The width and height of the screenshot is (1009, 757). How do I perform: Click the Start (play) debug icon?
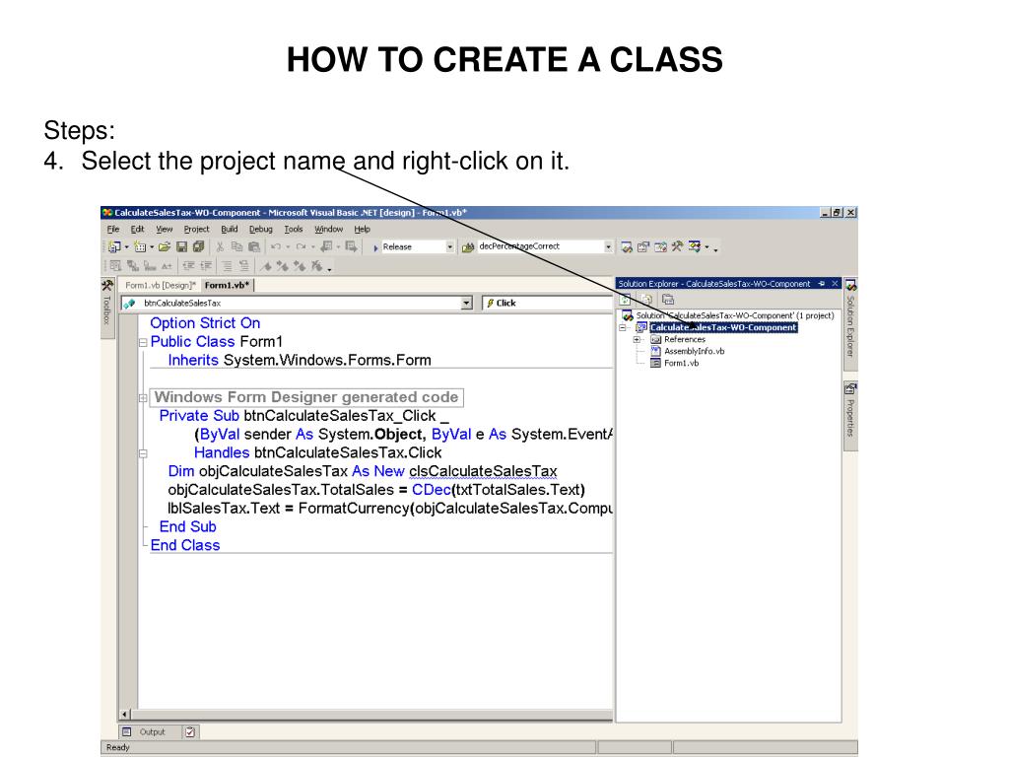pos(375,247)
